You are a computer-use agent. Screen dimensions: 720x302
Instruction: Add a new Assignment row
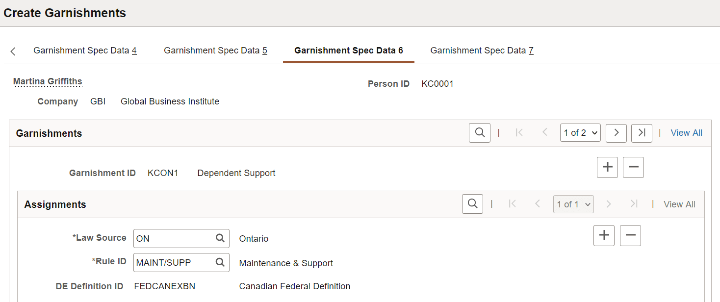point(604,235)
